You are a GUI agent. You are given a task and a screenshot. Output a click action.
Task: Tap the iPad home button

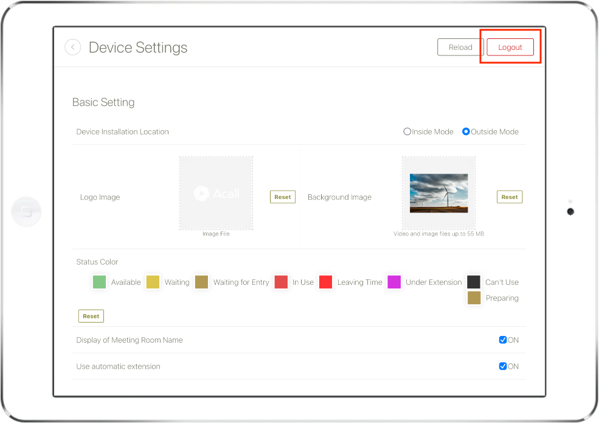pos(26,212)
